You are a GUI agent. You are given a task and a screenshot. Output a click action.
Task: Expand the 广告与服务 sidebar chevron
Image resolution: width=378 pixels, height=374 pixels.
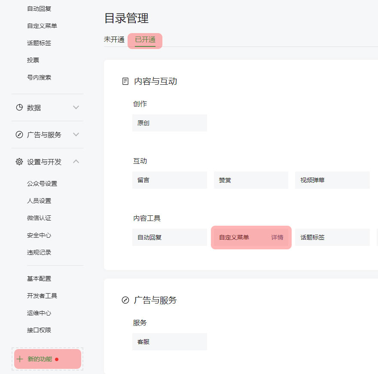point(76,135)
